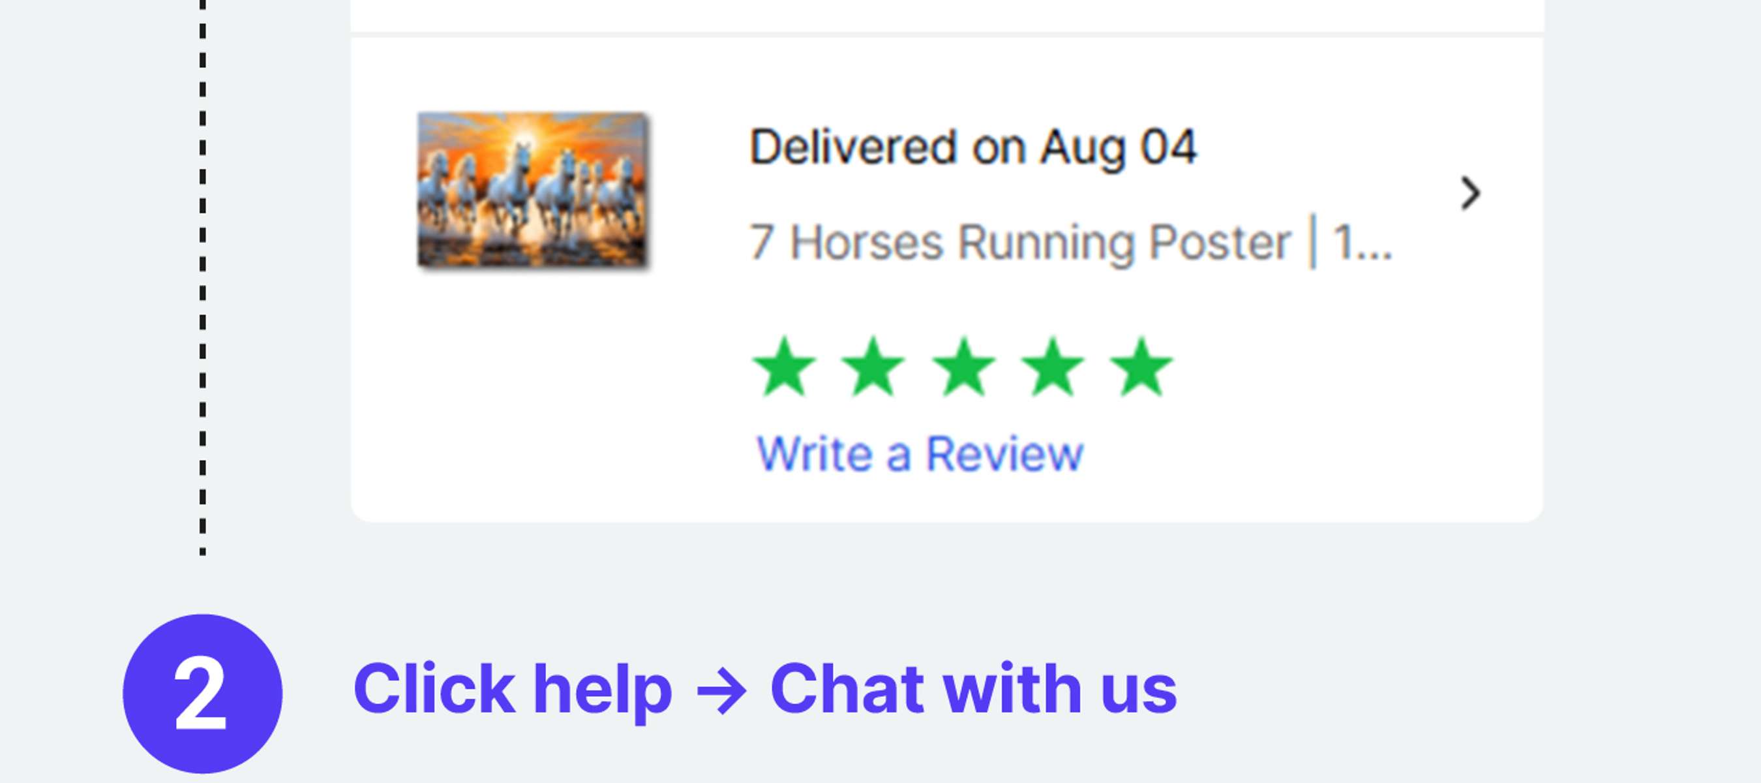This screenshot has height=783, width=1761.
Task: Open order details via right chevron
Action: coord(1469,194)
